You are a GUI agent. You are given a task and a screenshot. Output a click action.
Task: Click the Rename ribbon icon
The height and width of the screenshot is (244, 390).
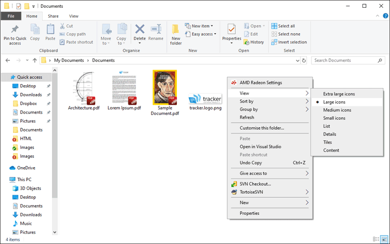[x=156, y=29]
